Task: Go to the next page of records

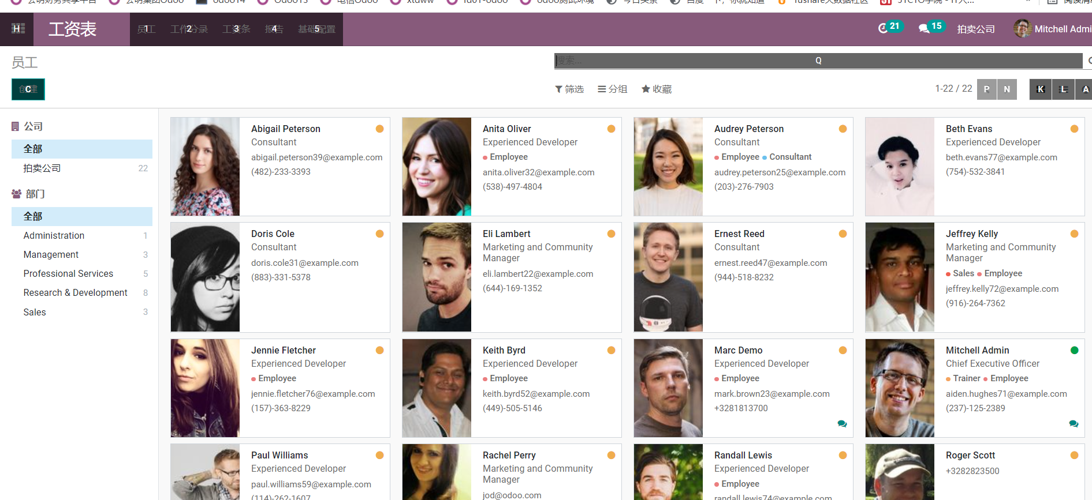Action: point(1007,89)
